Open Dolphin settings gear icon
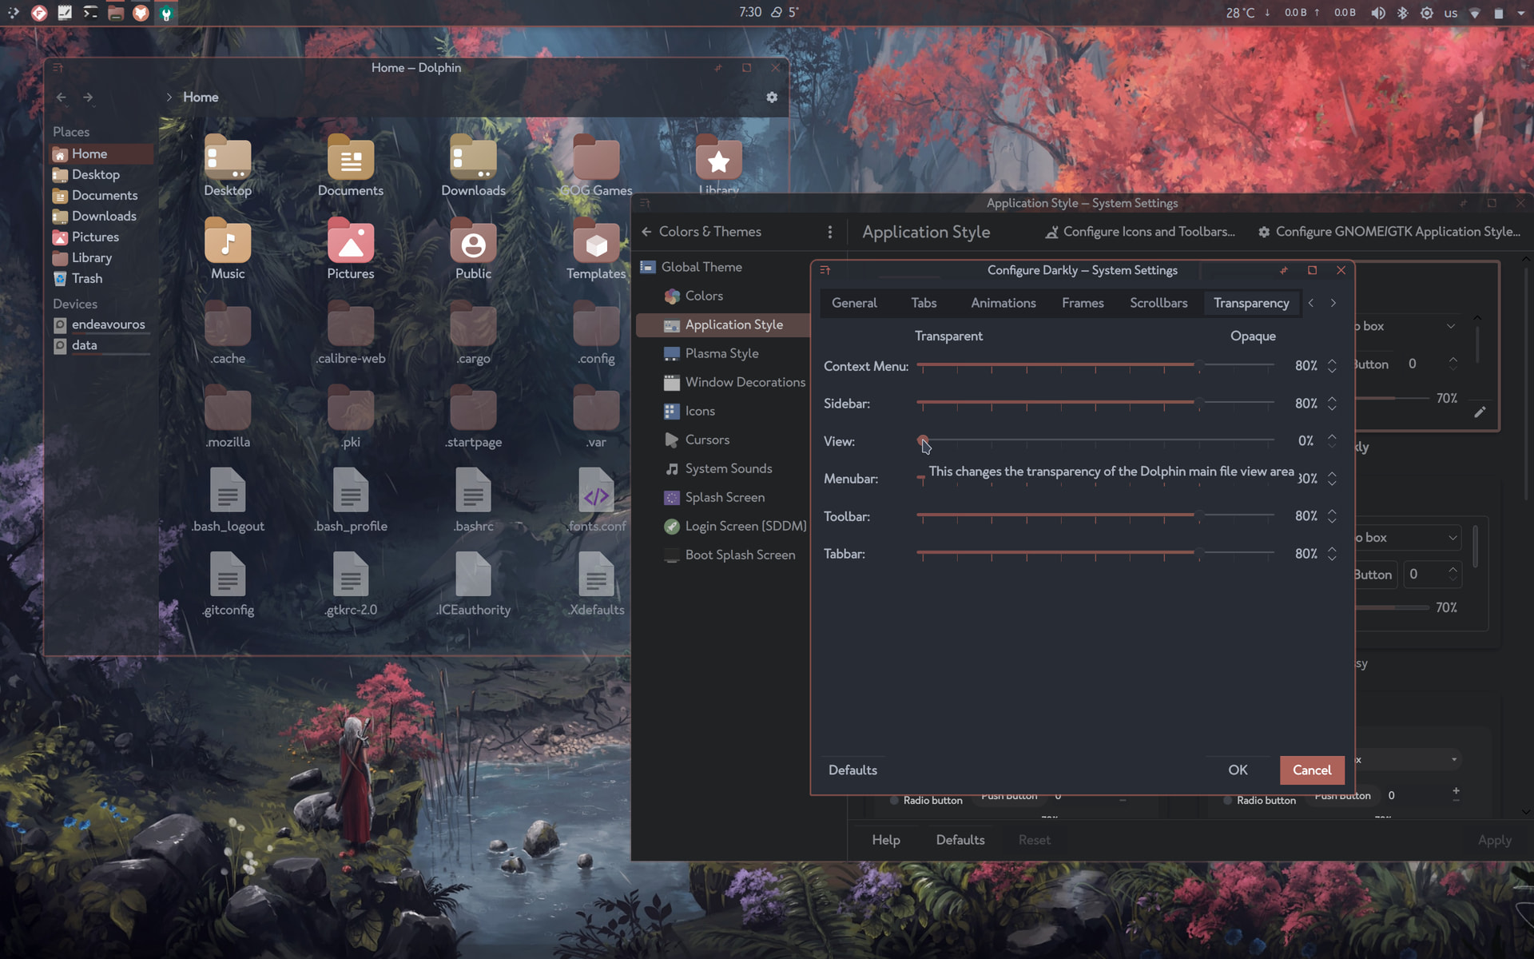The image size is (1534, 959). (x=772, y=97)
